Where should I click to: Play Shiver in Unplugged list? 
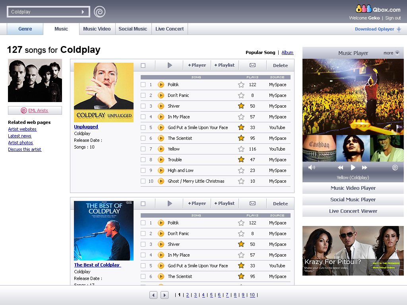(161, 106)
